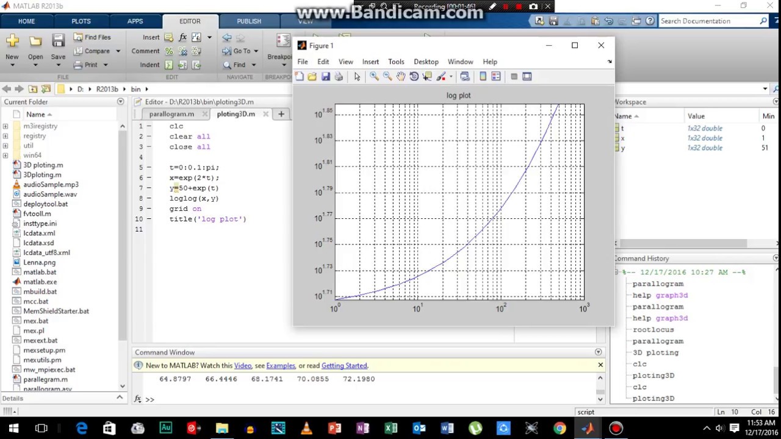This screenshot has height=439, width=781.
Task: Click the Examples link
Action: [x=281, y=366]
